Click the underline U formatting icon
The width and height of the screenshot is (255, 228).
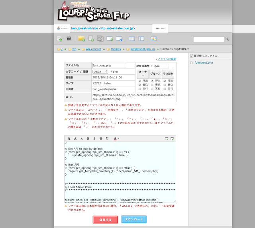click(x=107, y=138)
